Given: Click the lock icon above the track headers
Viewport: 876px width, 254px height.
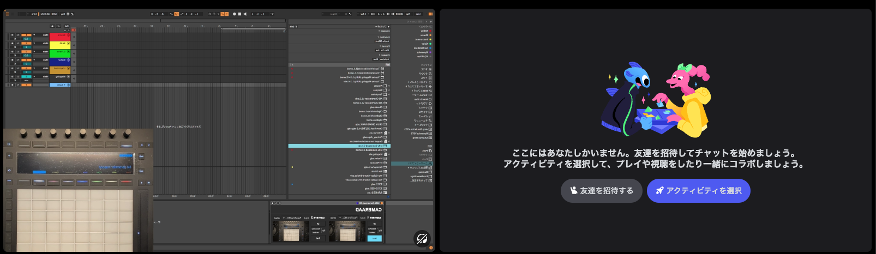Looking at the screenshot, I should click(52, 26).
